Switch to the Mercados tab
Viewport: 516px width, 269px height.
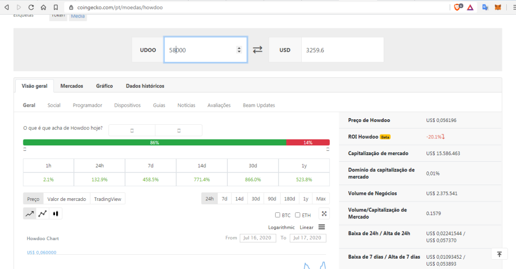pos(72,86)
